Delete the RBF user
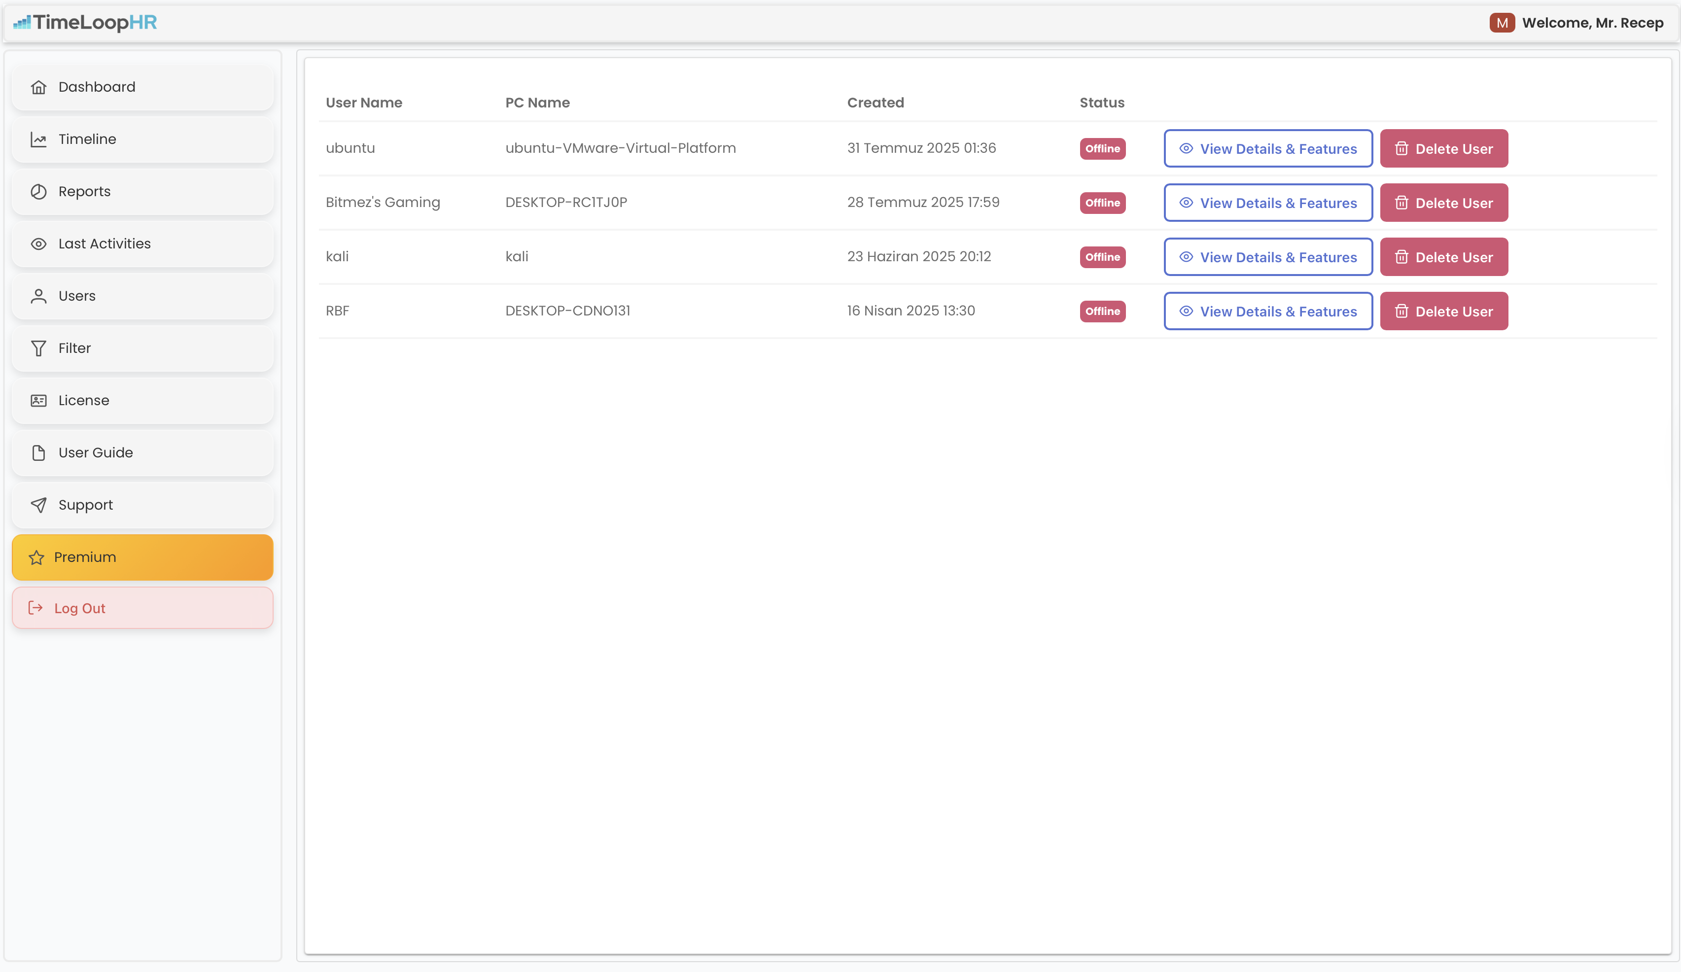 coord(1443,312)
